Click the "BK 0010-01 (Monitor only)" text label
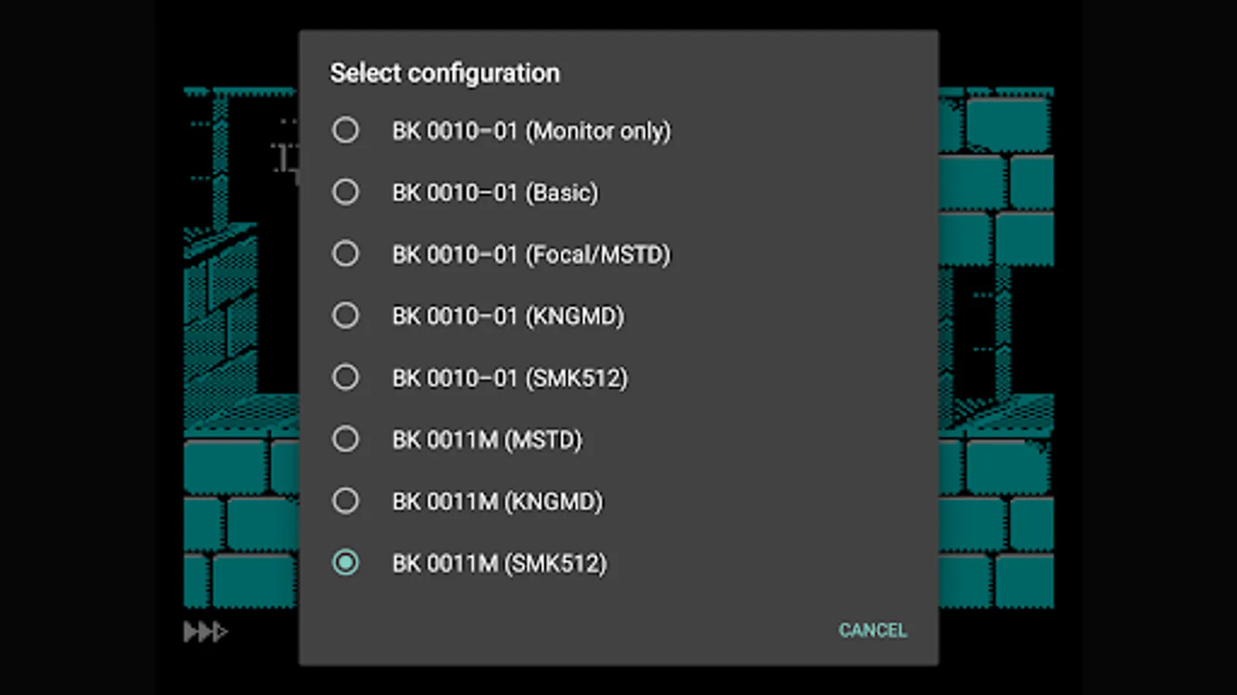This screenshot has height=695, width=1237. [x=531, y=131]
